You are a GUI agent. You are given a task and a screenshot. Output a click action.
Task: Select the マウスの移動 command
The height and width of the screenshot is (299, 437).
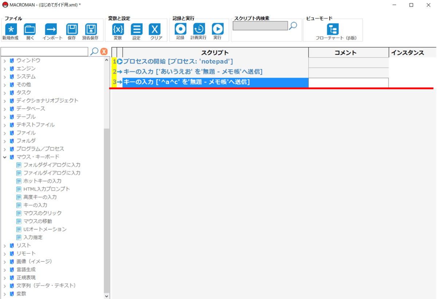click(x=38, y=221)
